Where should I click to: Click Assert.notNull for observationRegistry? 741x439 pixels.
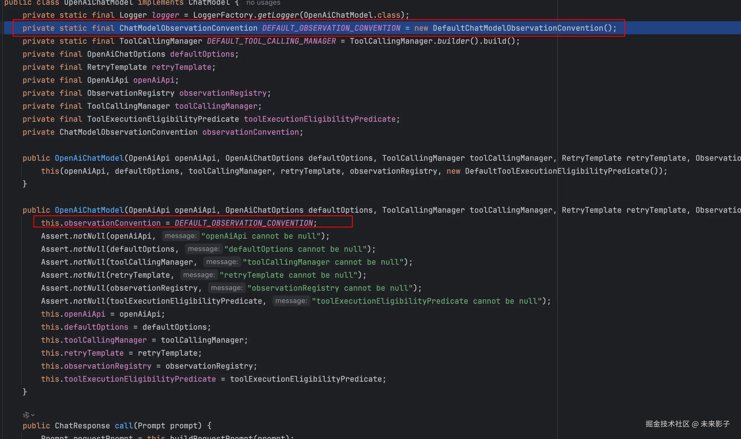coord(73,288)
